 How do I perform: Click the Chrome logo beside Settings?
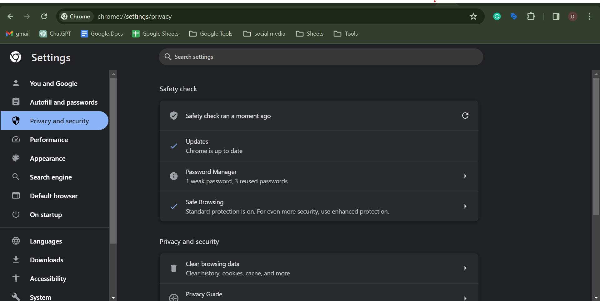point(16,57)
